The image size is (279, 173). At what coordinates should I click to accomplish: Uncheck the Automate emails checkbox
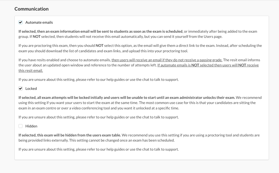click(21, 22)
